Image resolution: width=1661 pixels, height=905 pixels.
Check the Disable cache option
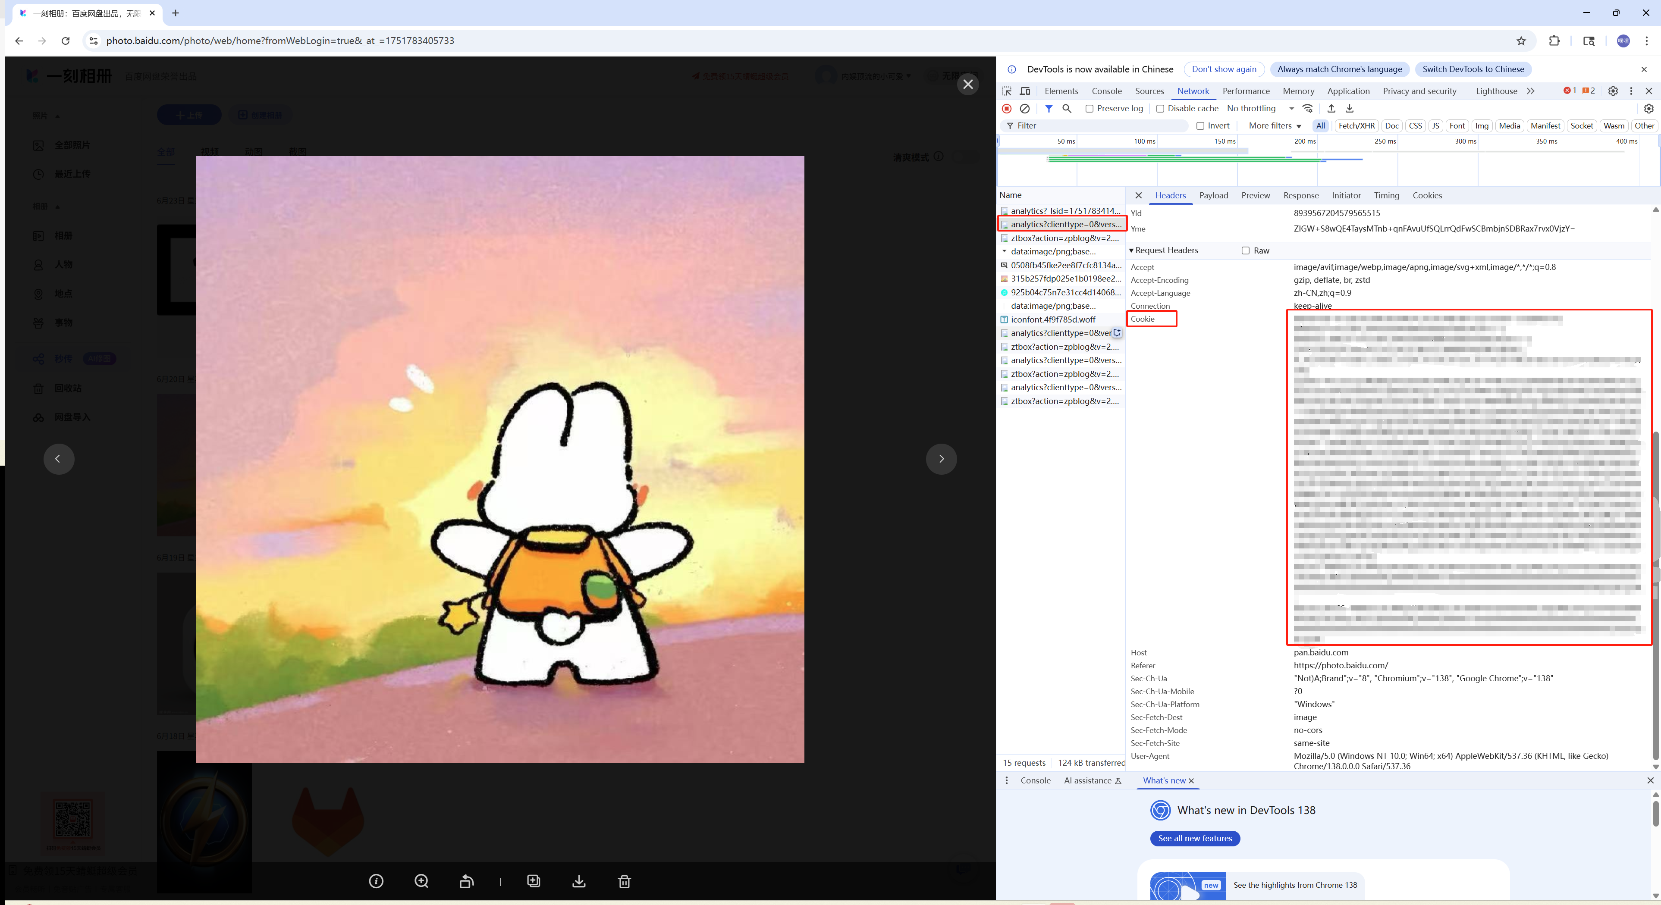point(1160,108)
